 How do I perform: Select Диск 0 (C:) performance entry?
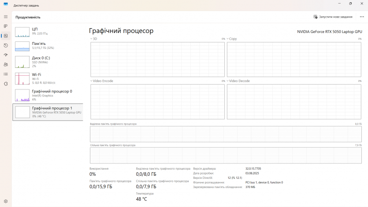(x=48, y=62)
